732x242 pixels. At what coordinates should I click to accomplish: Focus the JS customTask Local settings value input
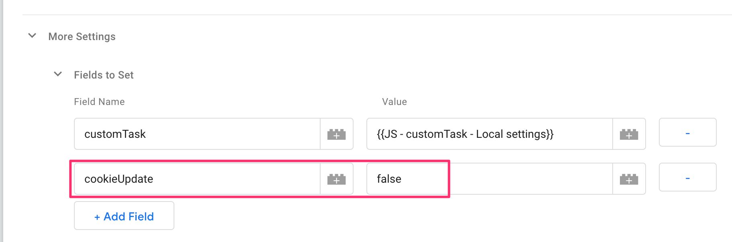489,134
